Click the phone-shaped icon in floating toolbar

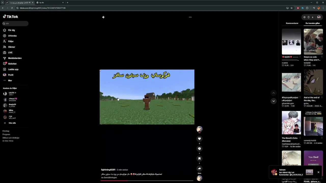click(x=308, y=17)
